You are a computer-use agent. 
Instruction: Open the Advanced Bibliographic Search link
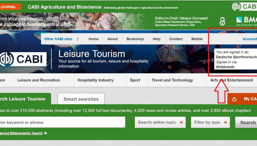pos(21,133)
